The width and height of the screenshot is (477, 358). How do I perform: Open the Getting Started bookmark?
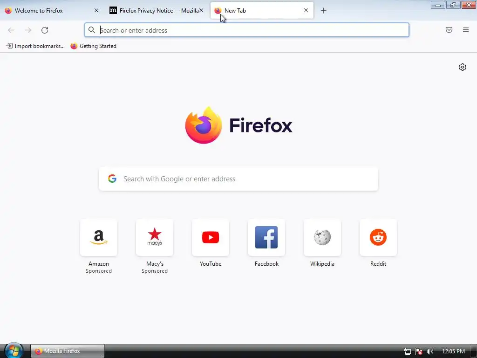pos(93,46)
